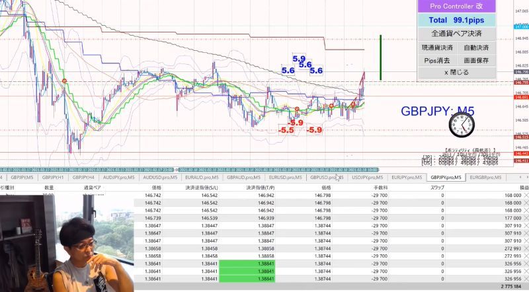The image size is (529, 292).
Task: Select the EURGBP.pro,M5 chart tab
Action: [x=485, y=177]
